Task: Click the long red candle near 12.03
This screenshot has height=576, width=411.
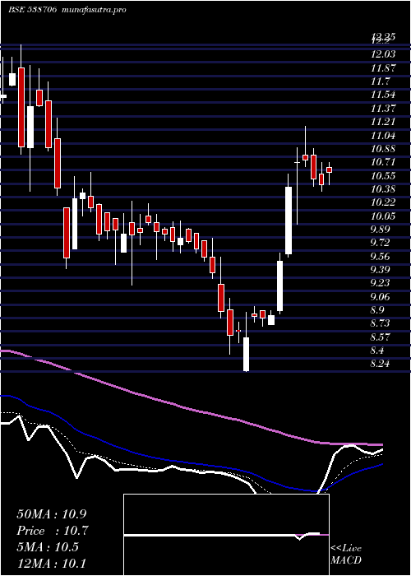Action: coord(21,107)
